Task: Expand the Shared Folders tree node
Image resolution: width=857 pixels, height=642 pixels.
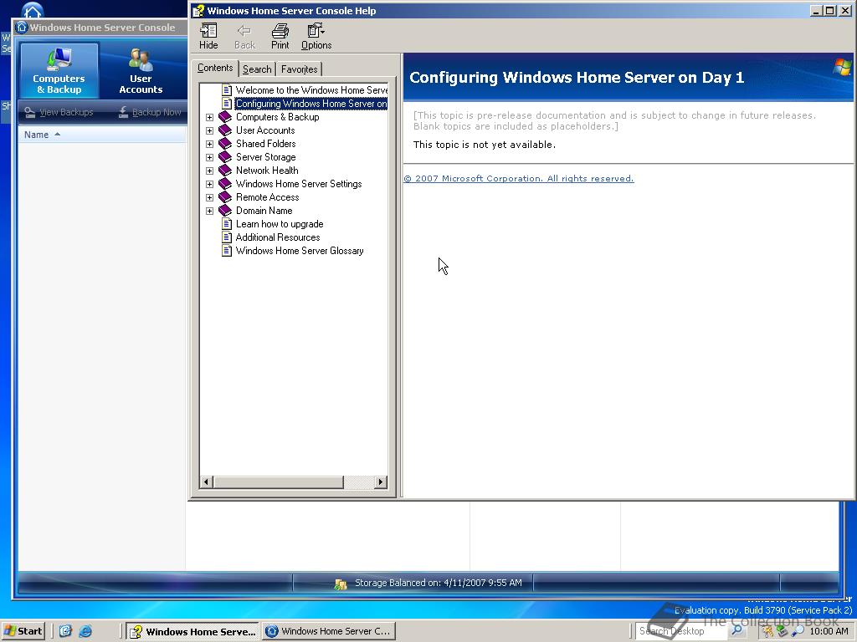Action: (x=209, y=144)
